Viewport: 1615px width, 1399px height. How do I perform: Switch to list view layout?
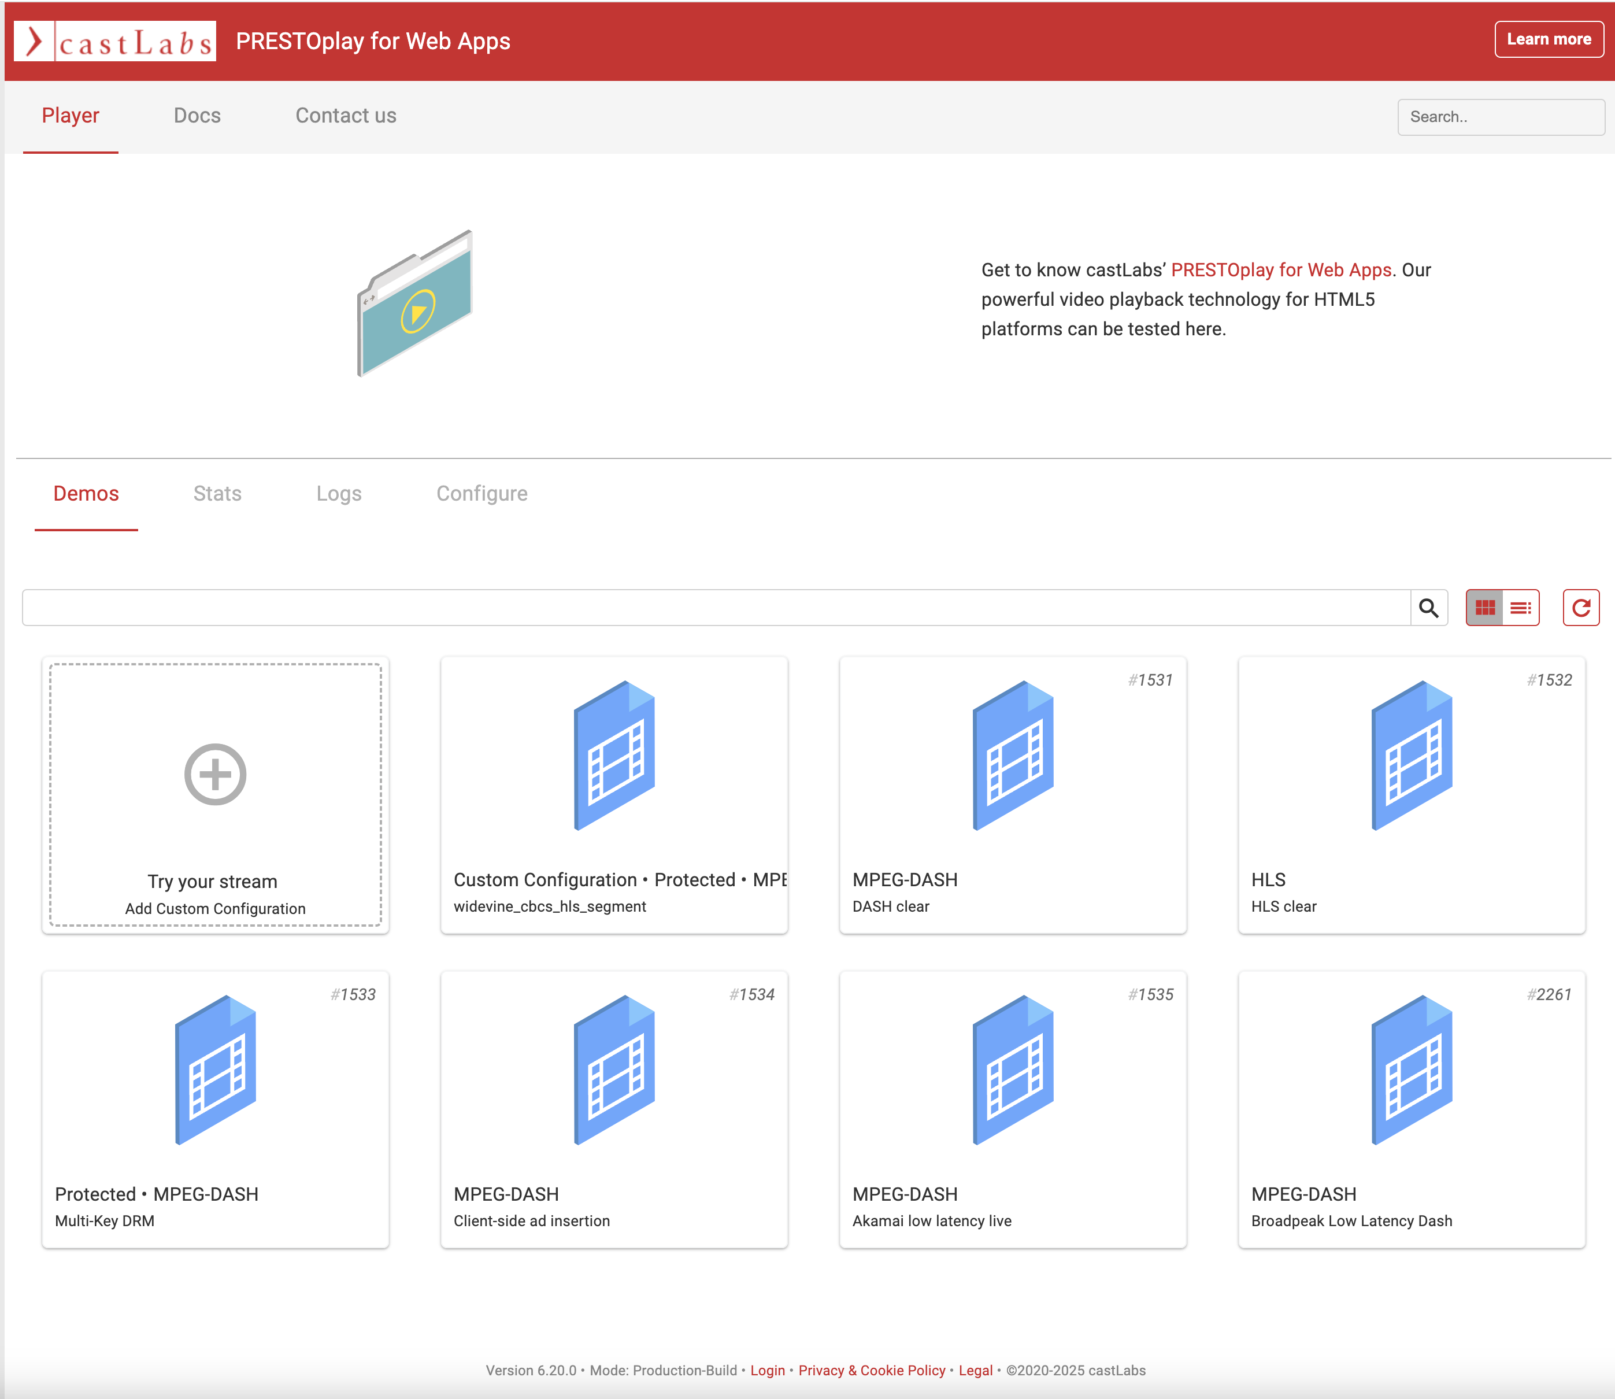(1520, 608)
